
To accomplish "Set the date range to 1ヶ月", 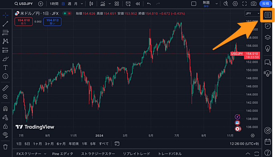I will [38, 144].
